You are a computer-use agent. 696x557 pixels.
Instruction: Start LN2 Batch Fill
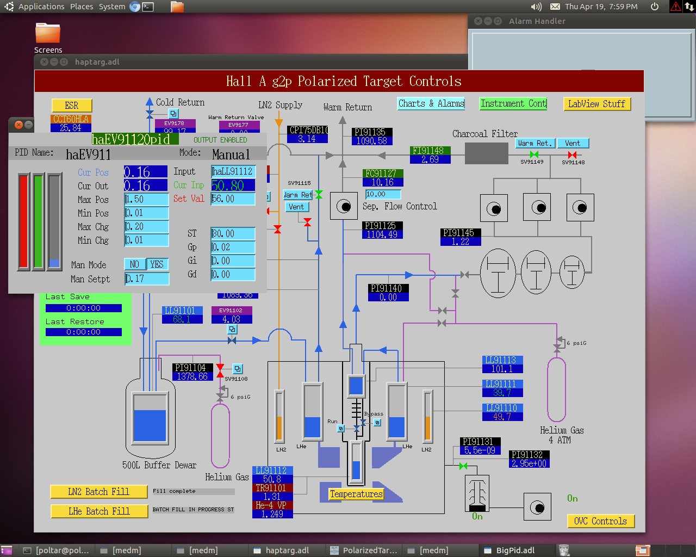99,492
